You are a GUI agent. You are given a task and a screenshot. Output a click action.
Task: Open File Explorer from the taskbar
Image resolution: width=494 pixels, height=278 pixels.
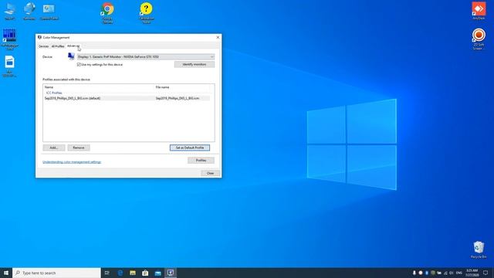tap(133, 273)
